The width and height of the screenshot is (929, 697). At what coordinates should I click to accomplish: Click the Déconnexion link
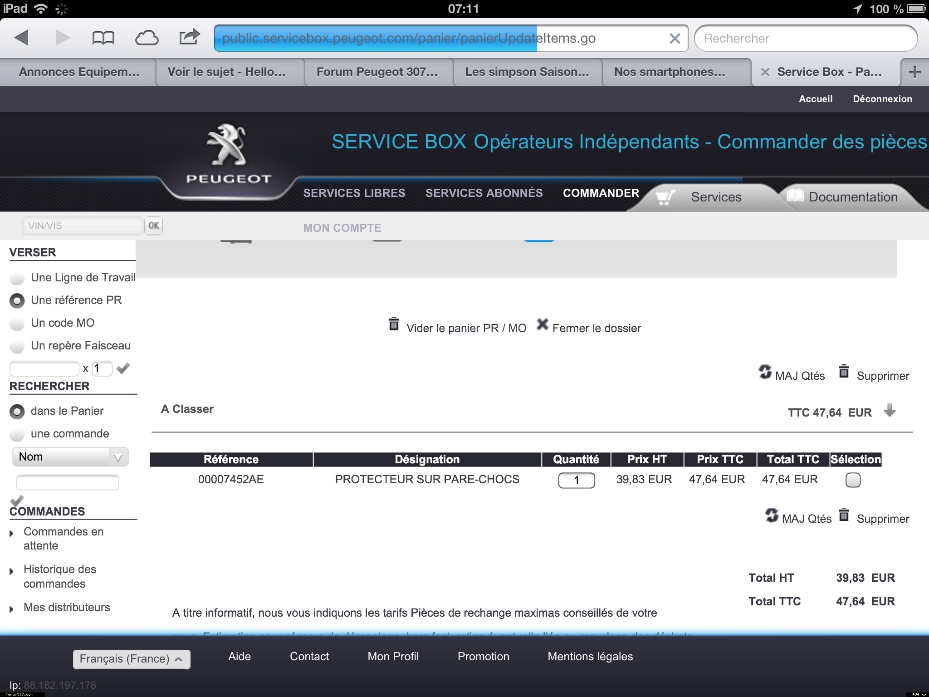coord(882,99)
